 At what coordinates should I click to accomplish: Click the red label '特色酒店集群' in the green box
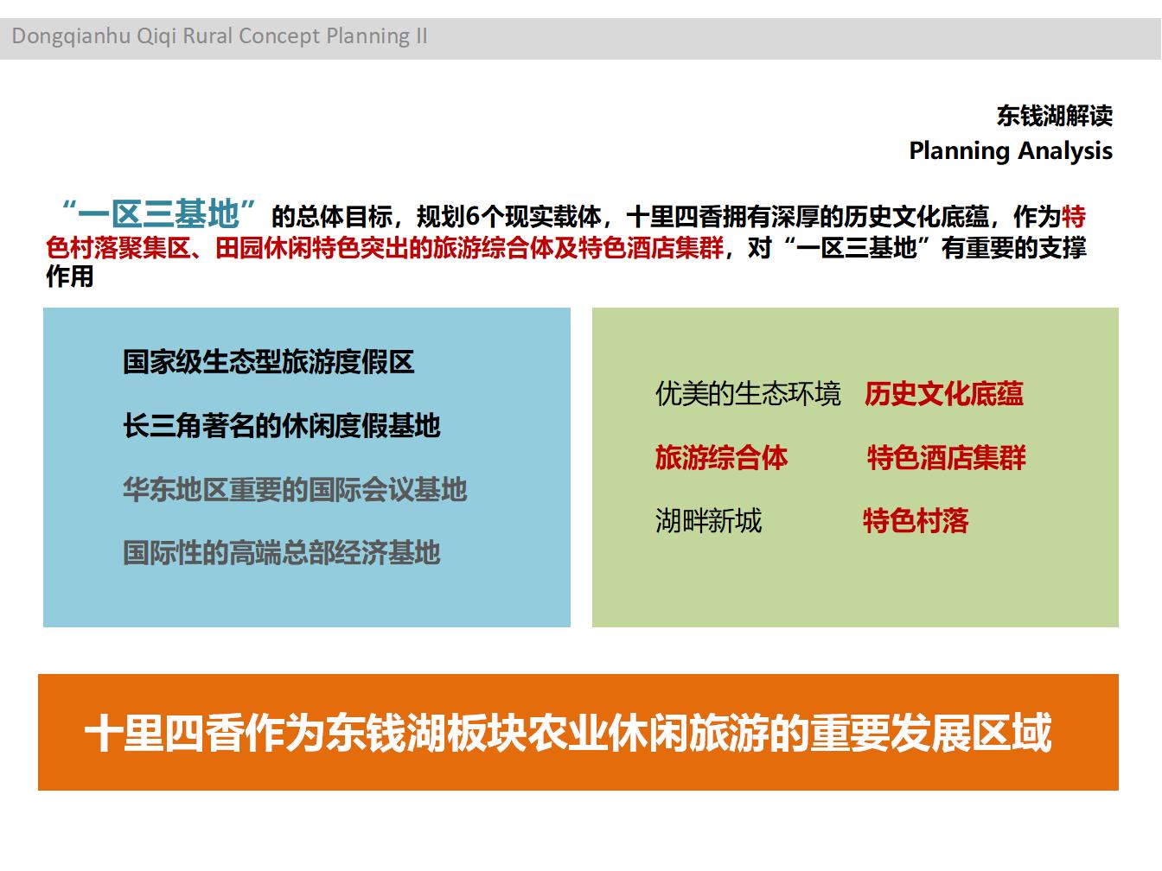click(947, 457)
